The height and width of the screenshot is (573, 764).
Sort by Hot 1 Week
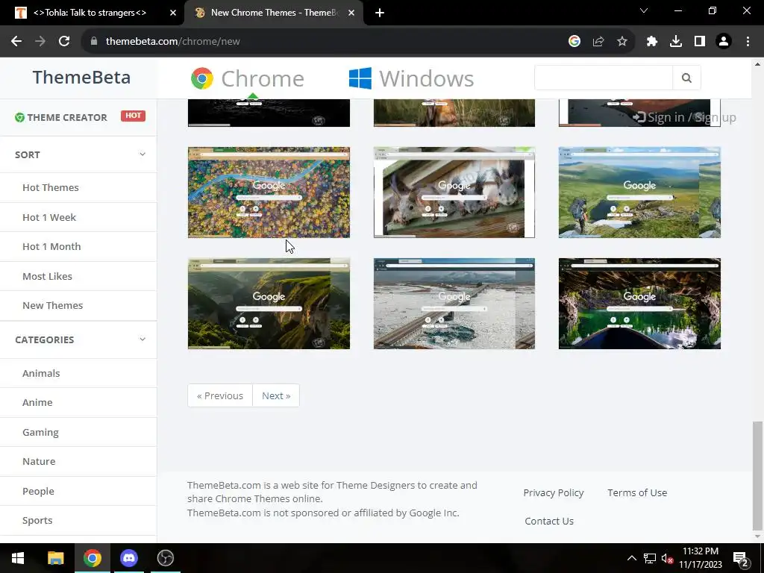pyautogui.click(x=49, y=217)
